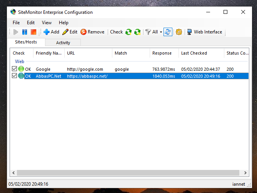The width and height of the screenshot is (257, 193).
Task: Edit the selected site via the pencil Edit button
Action: click(x=70, y=32)
